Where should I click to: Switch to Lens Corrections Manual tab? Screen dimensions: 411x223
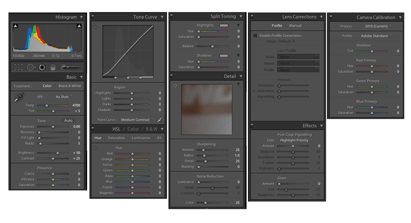coord(295,26)
